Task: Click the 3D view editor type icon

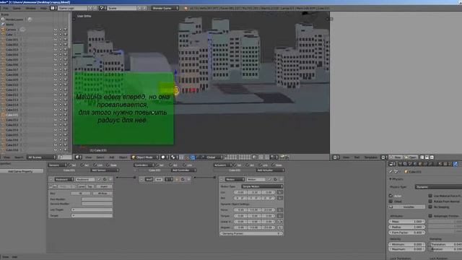Action: (x=78, y=157)
